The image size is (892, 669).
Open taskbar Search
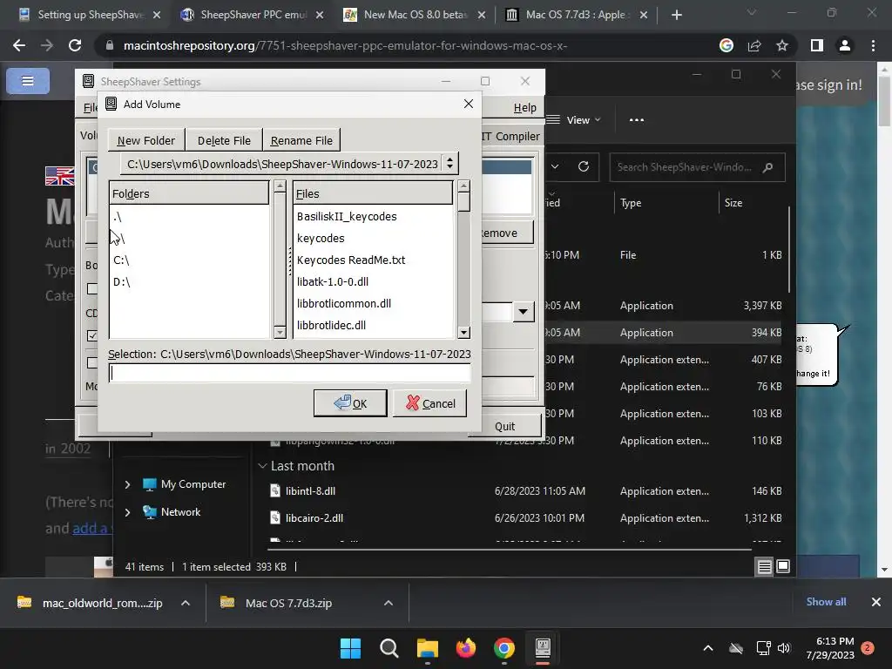coord(389,648)
